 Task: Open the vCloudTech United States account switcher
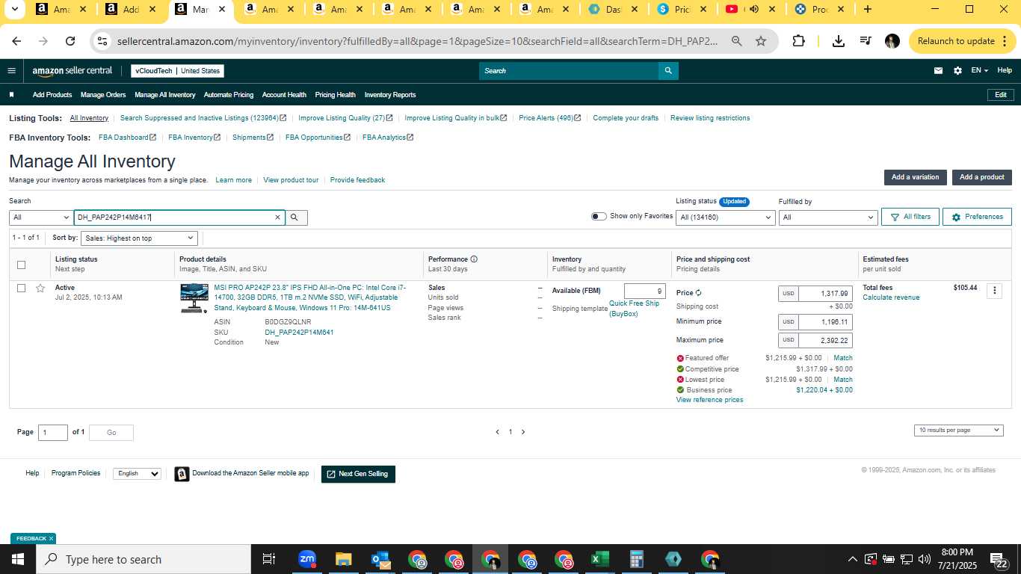pyautogui.click(x=177, y=71)
